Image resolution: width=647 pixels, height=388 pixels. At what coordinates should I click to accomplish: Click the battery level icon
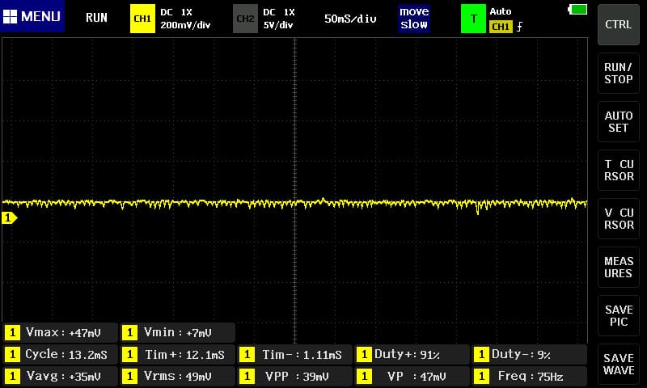[x=578, y=10]
